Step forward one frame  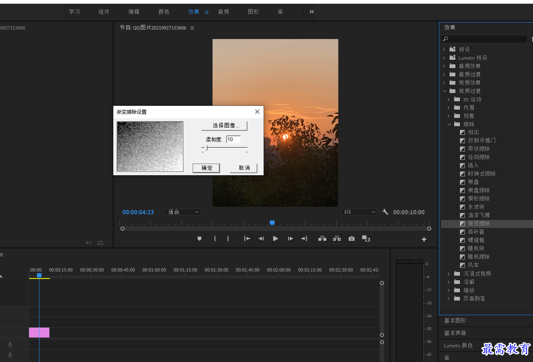click(291, 239)
